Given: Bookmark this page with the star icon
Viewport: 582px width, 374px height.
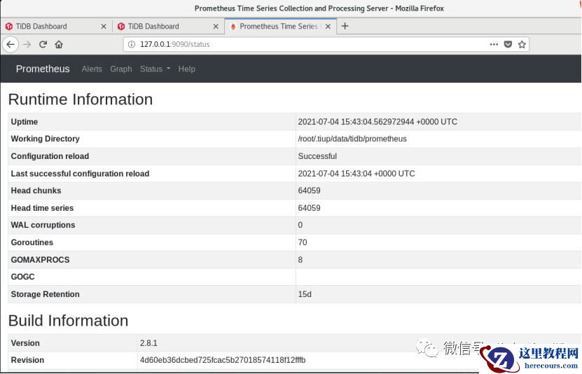Looking at the screenshot, I should 522,44.
